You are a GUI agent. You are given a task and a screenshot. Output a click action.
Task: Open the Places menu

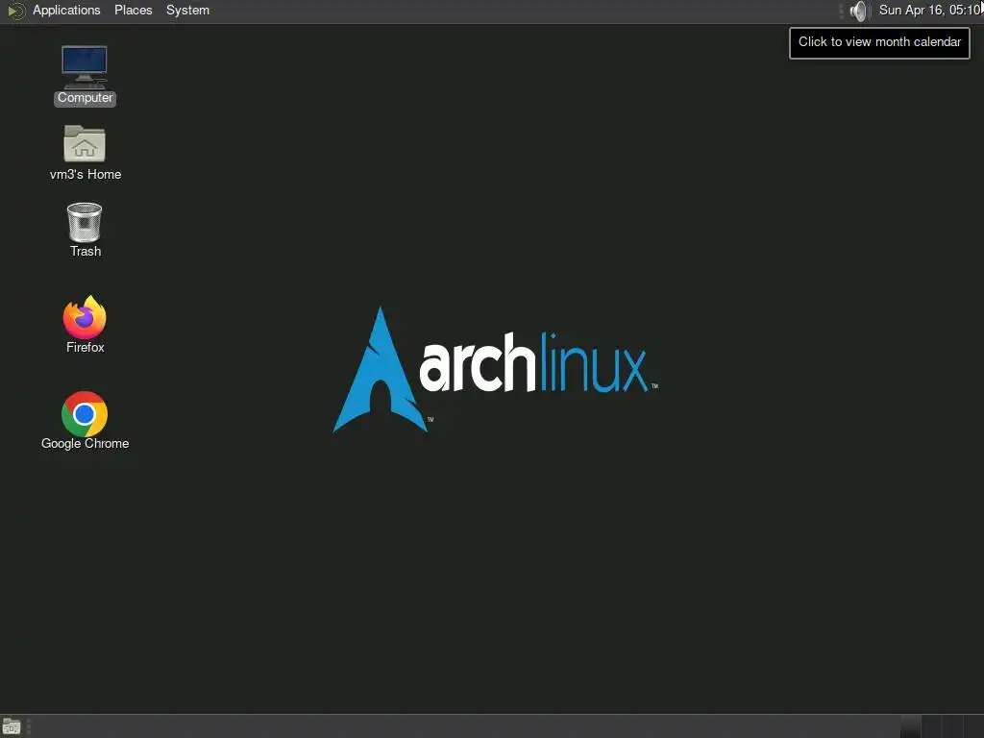(x=133, y=11)
